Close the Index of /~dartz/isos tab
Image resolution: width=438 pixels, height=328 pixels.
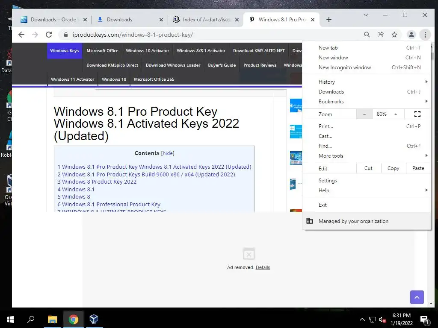(237, 20)
